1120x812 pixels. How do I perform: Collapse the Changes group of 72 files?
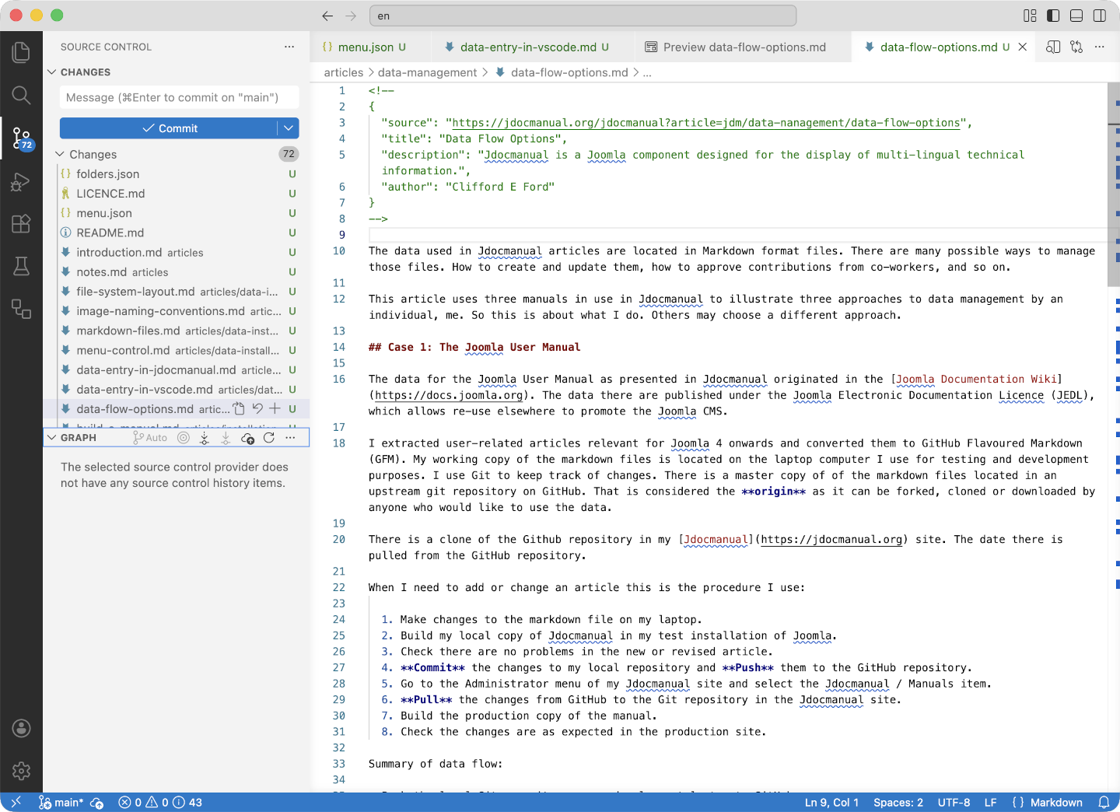click(177, 154)
